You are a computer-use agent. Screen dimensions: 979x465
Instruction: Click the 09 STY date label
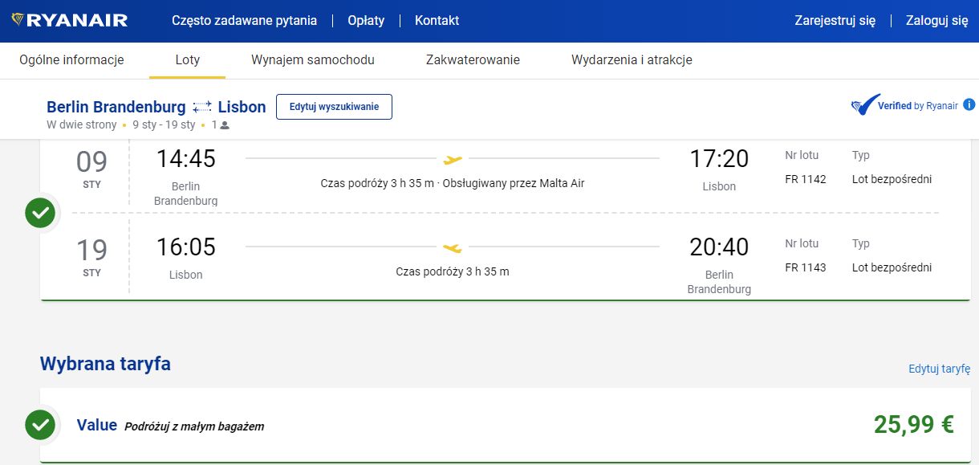coord(91,169)
